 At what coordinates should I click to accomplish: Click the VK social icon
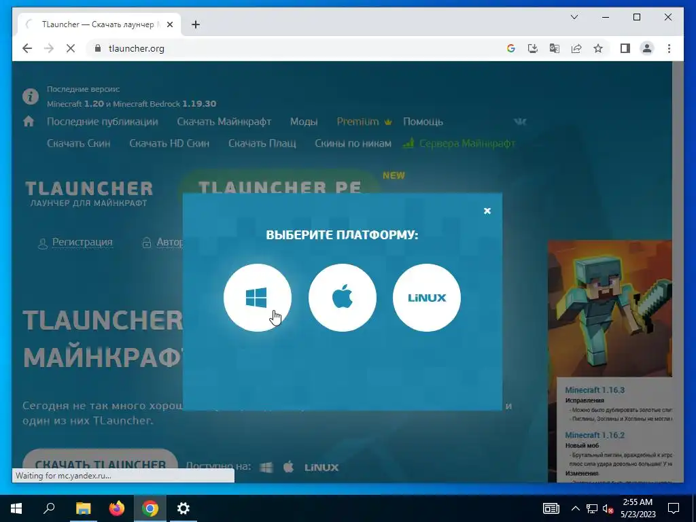(x=520, y=122)
